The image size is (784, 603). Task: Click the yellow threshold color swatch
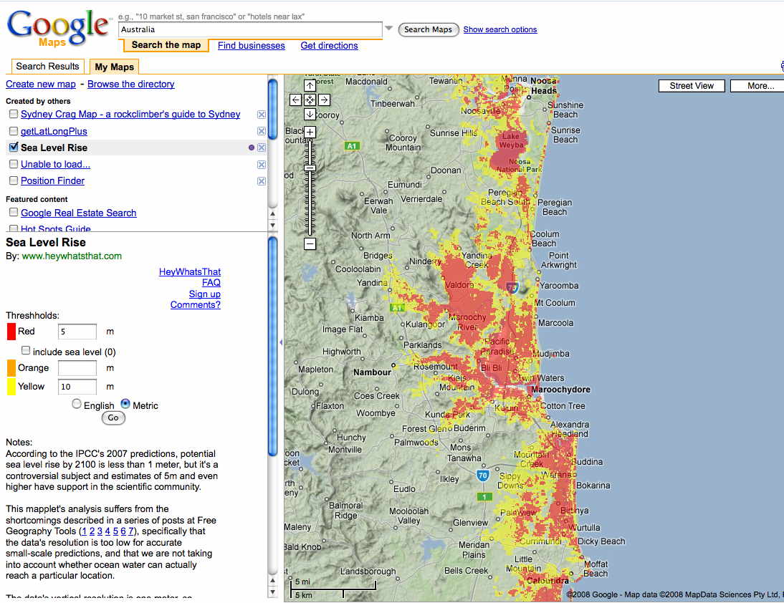11,387
